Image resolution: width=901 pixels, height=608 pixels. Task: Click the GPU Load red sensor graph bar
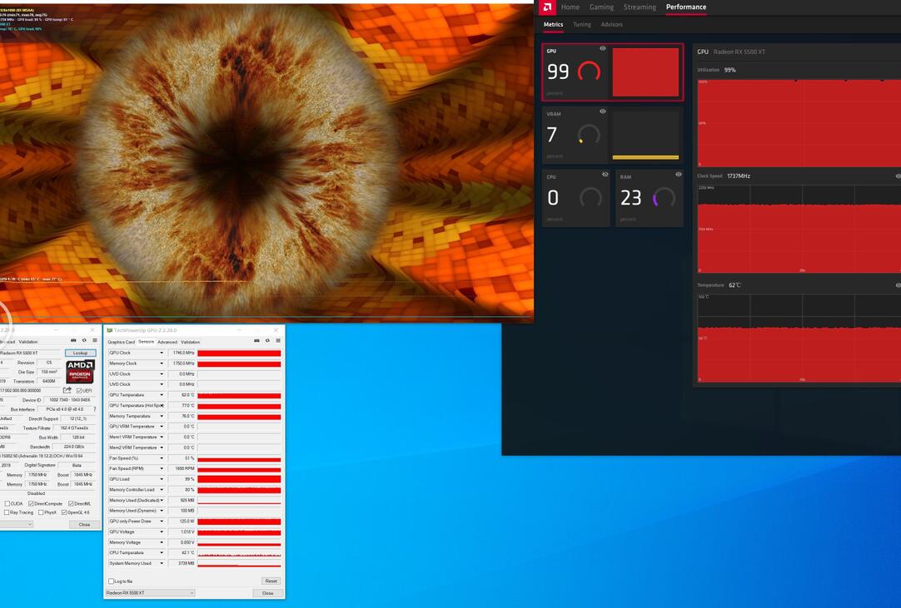click(x=239, y=479)
